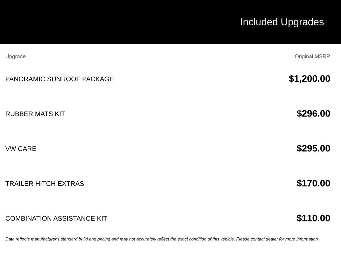Select the VW Care upgrade name
Viewport: 341px width, 255px height.
(x=21, y=149)
